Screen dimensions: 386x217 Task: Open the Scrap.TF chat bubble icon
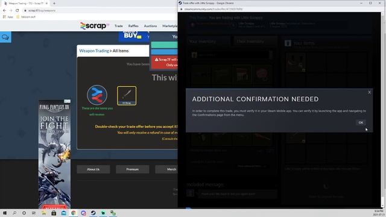(x=5, y=37)
